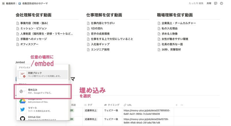The height and width of the screenshot is (126, 231).
Task: Open page 仕事をする上で大切にしていること
Action: (112, 39)
